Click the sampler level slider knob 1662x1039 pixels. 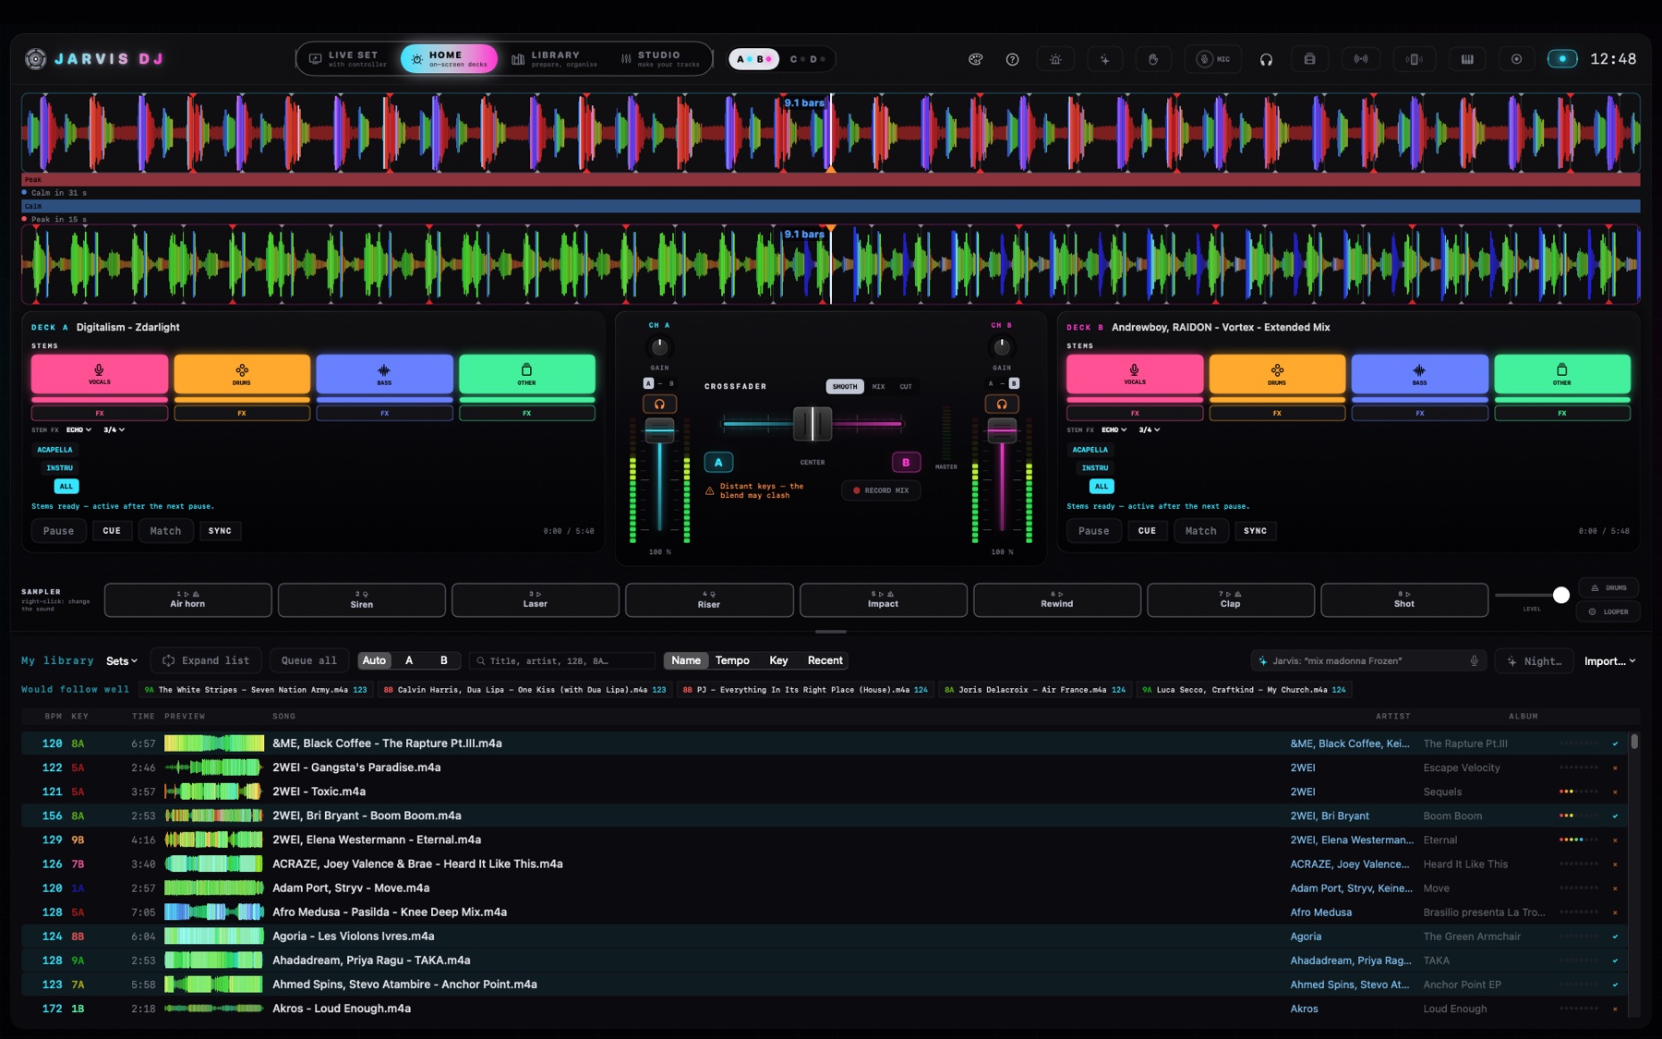click(1560, 596)
